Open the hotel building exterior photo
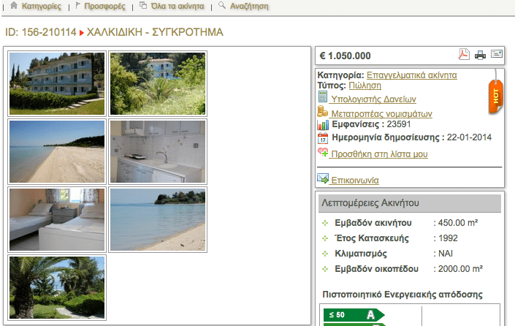Screen dimensions: 515x326 pos(57,84)
